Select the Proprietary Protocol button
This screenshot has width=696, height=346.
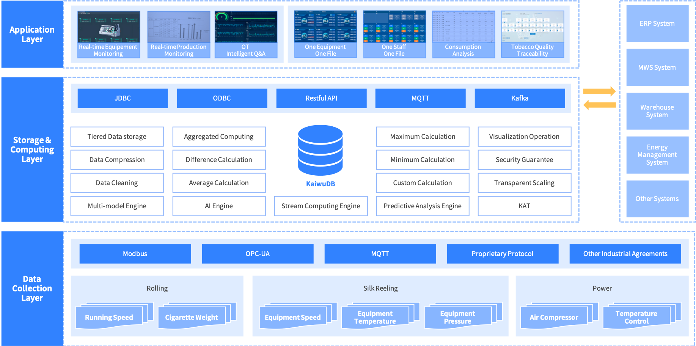pyautogui.click(x=503, y=254)
